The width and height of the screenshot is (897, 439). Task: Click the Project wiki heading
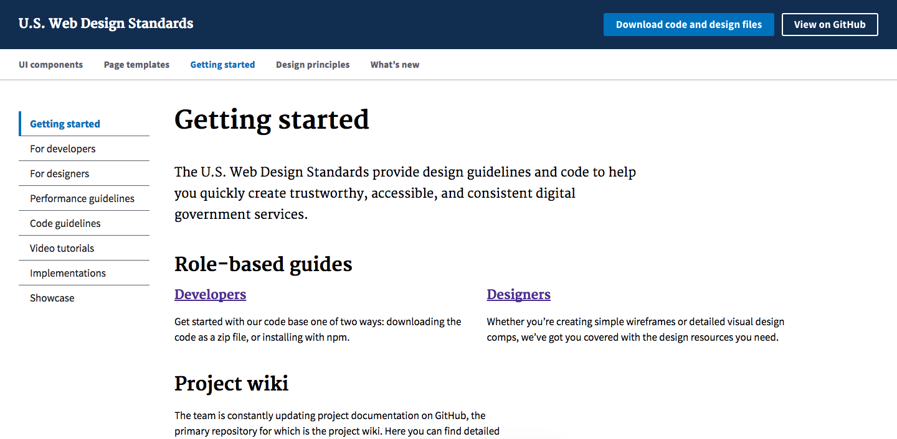231,384
